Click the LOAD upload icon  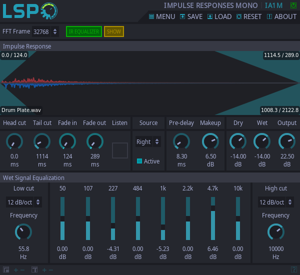click(x=210, y=16)
